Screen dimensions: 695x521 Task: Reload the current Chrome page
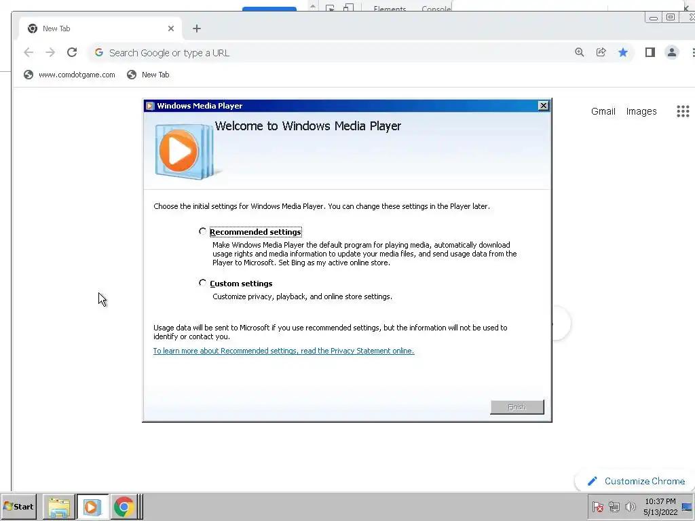click(72, 52)
